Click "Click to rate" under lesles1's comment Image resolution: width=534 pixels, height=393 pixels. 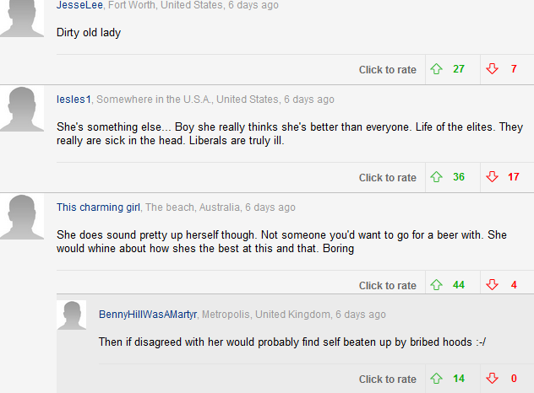(388, 177)
